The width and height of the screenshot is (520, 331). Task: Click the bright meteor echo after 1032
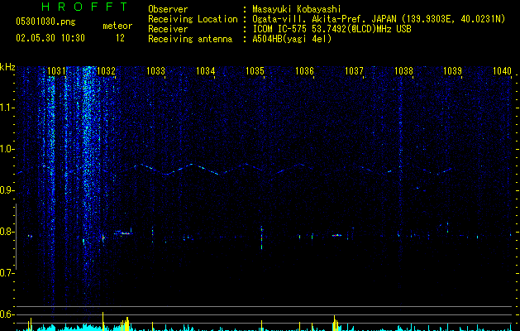coord(123,233)
